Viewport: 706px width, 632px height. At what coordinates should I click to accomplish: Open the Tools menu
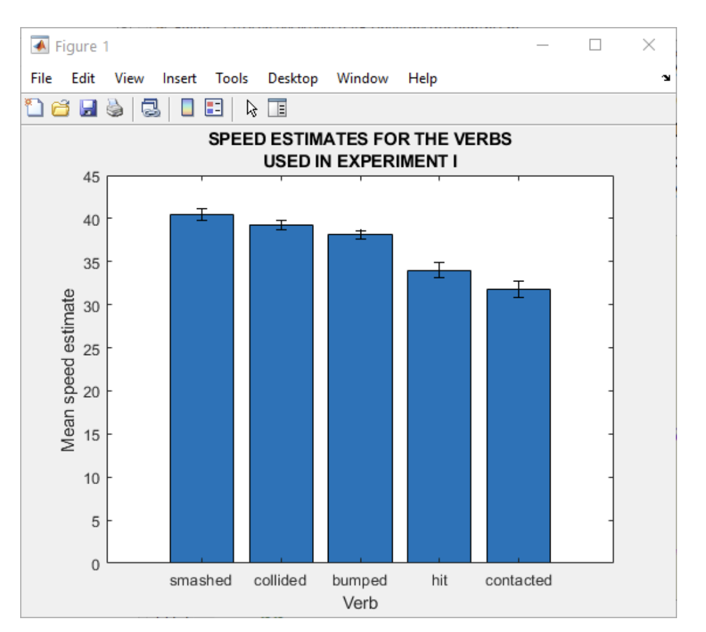[x=233, y=78]
